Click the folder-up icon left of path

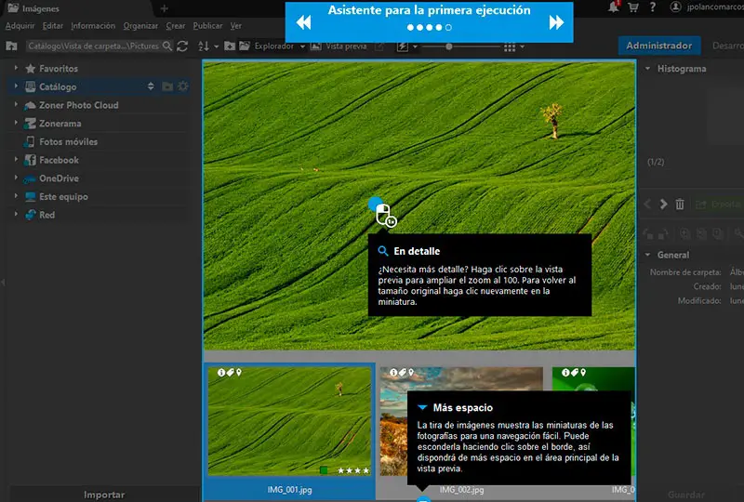11,46
